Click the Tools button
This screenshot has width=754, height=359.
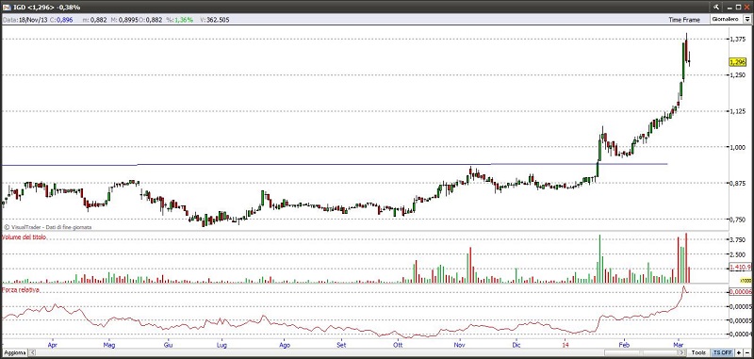pyautogui.click(x=698, y=353)
